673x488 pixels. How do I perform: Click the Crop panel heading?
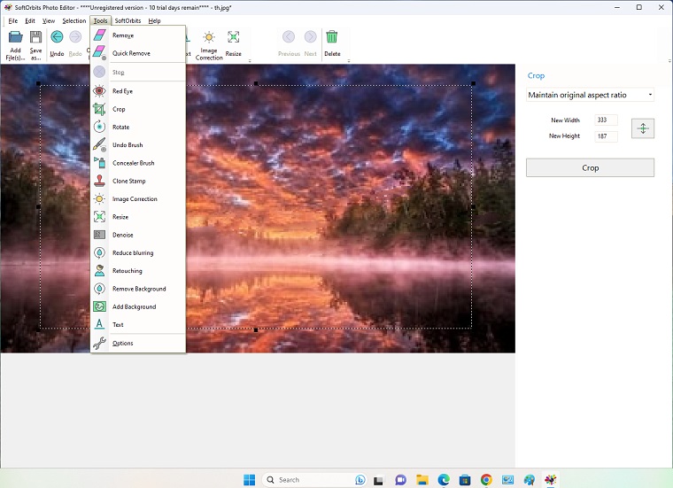click(536, 76)
